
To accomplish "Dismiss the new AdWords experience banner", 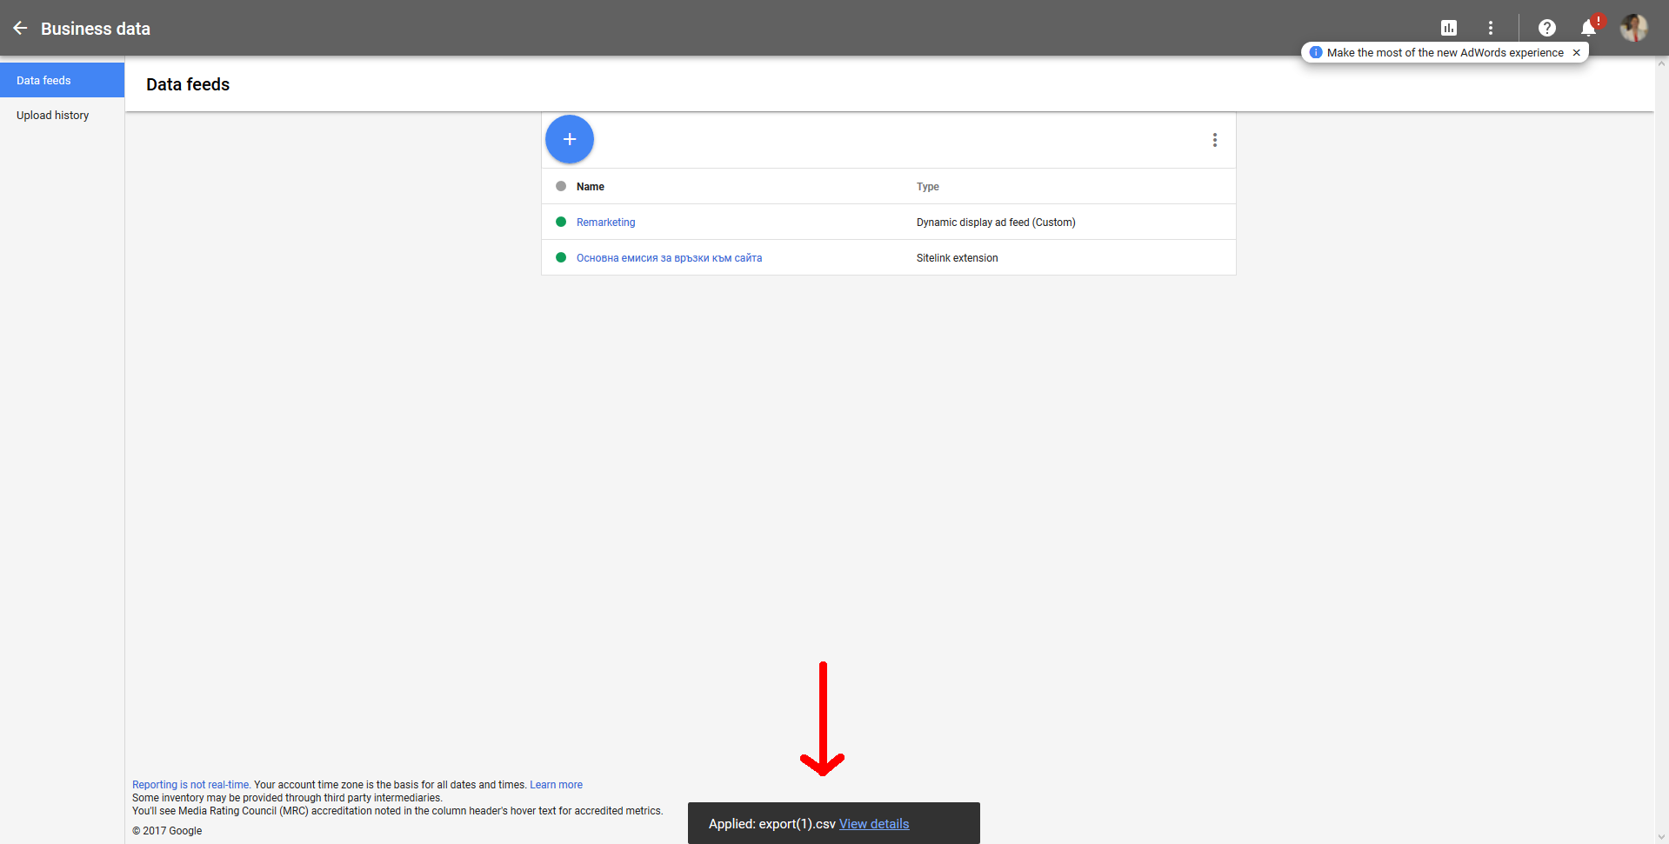I will pos(1576,52).
